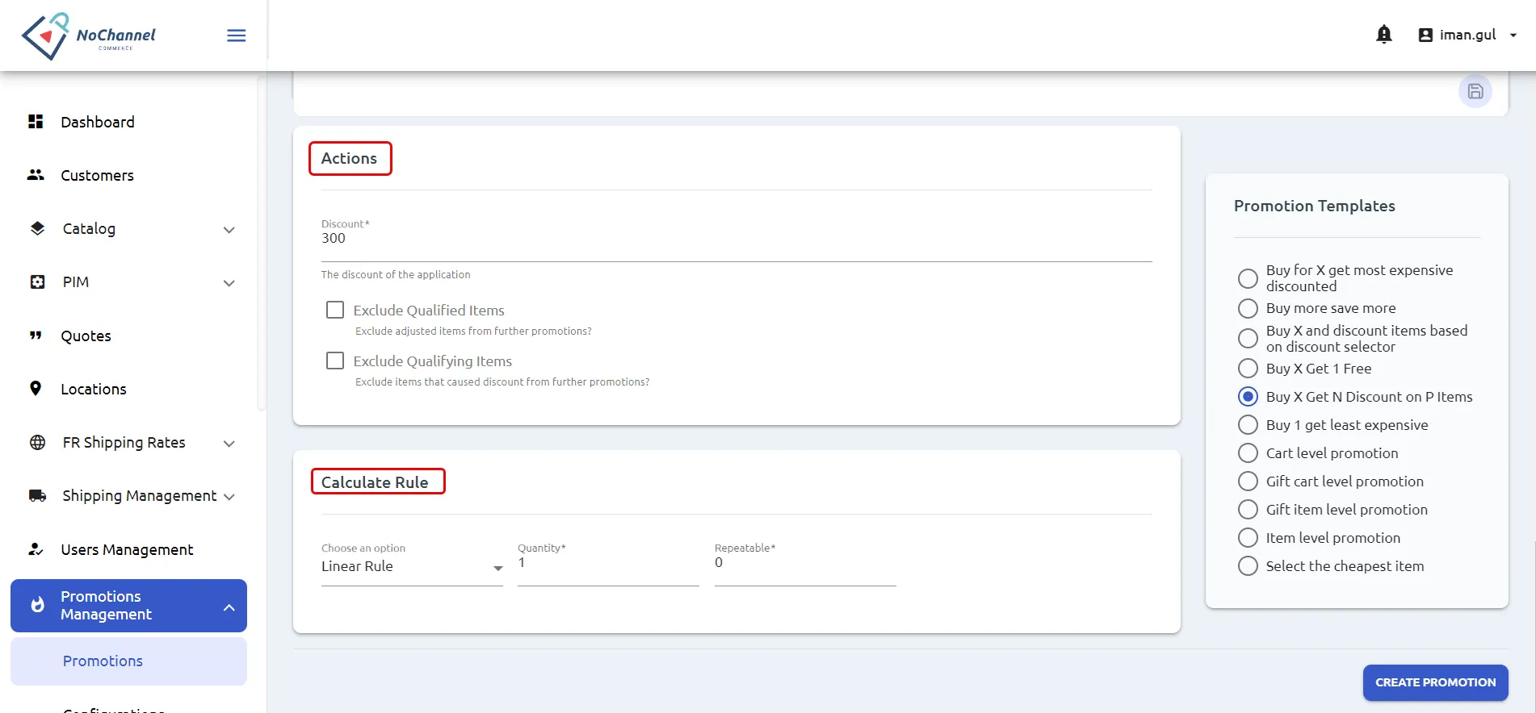Open the Quotes sidebar item
The height and width of the screenshot is (713, 1536).
[x=86, y=336]
